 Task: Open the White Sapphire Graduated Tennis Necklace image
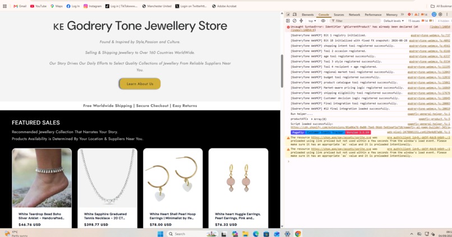[107, 178]
